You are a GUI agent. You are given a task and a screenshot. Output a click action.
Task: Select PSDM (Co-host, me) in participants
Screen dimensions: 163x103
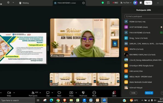144,22
